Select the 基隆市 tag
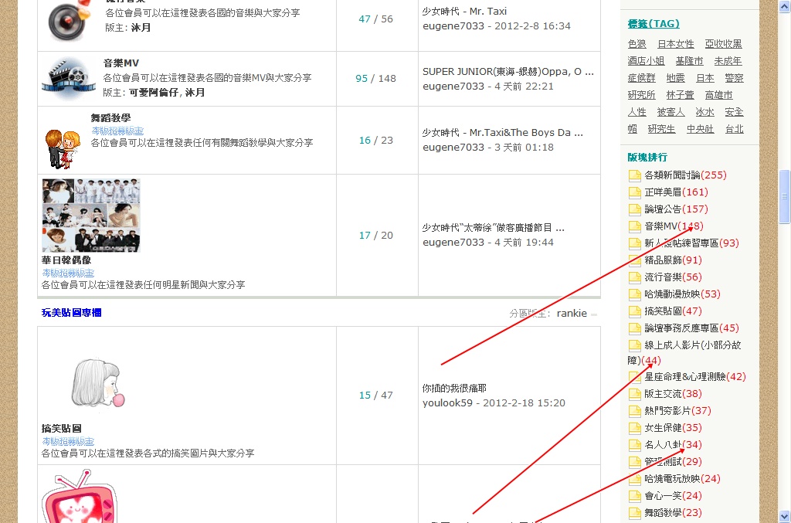This screenshot has height=523, width=791. click(689, 61)
